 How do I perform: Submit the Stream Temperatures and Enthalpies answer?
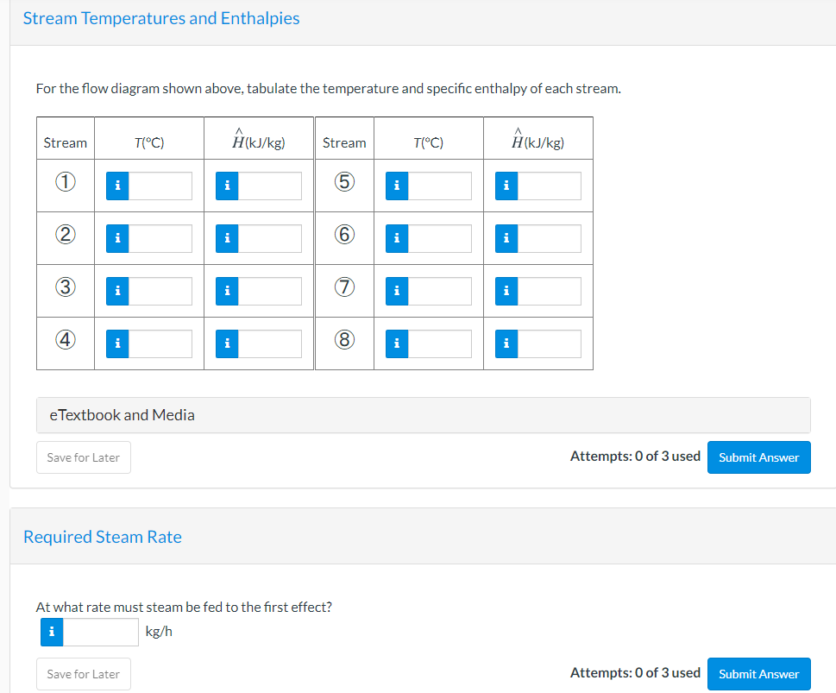click(758, 457)
